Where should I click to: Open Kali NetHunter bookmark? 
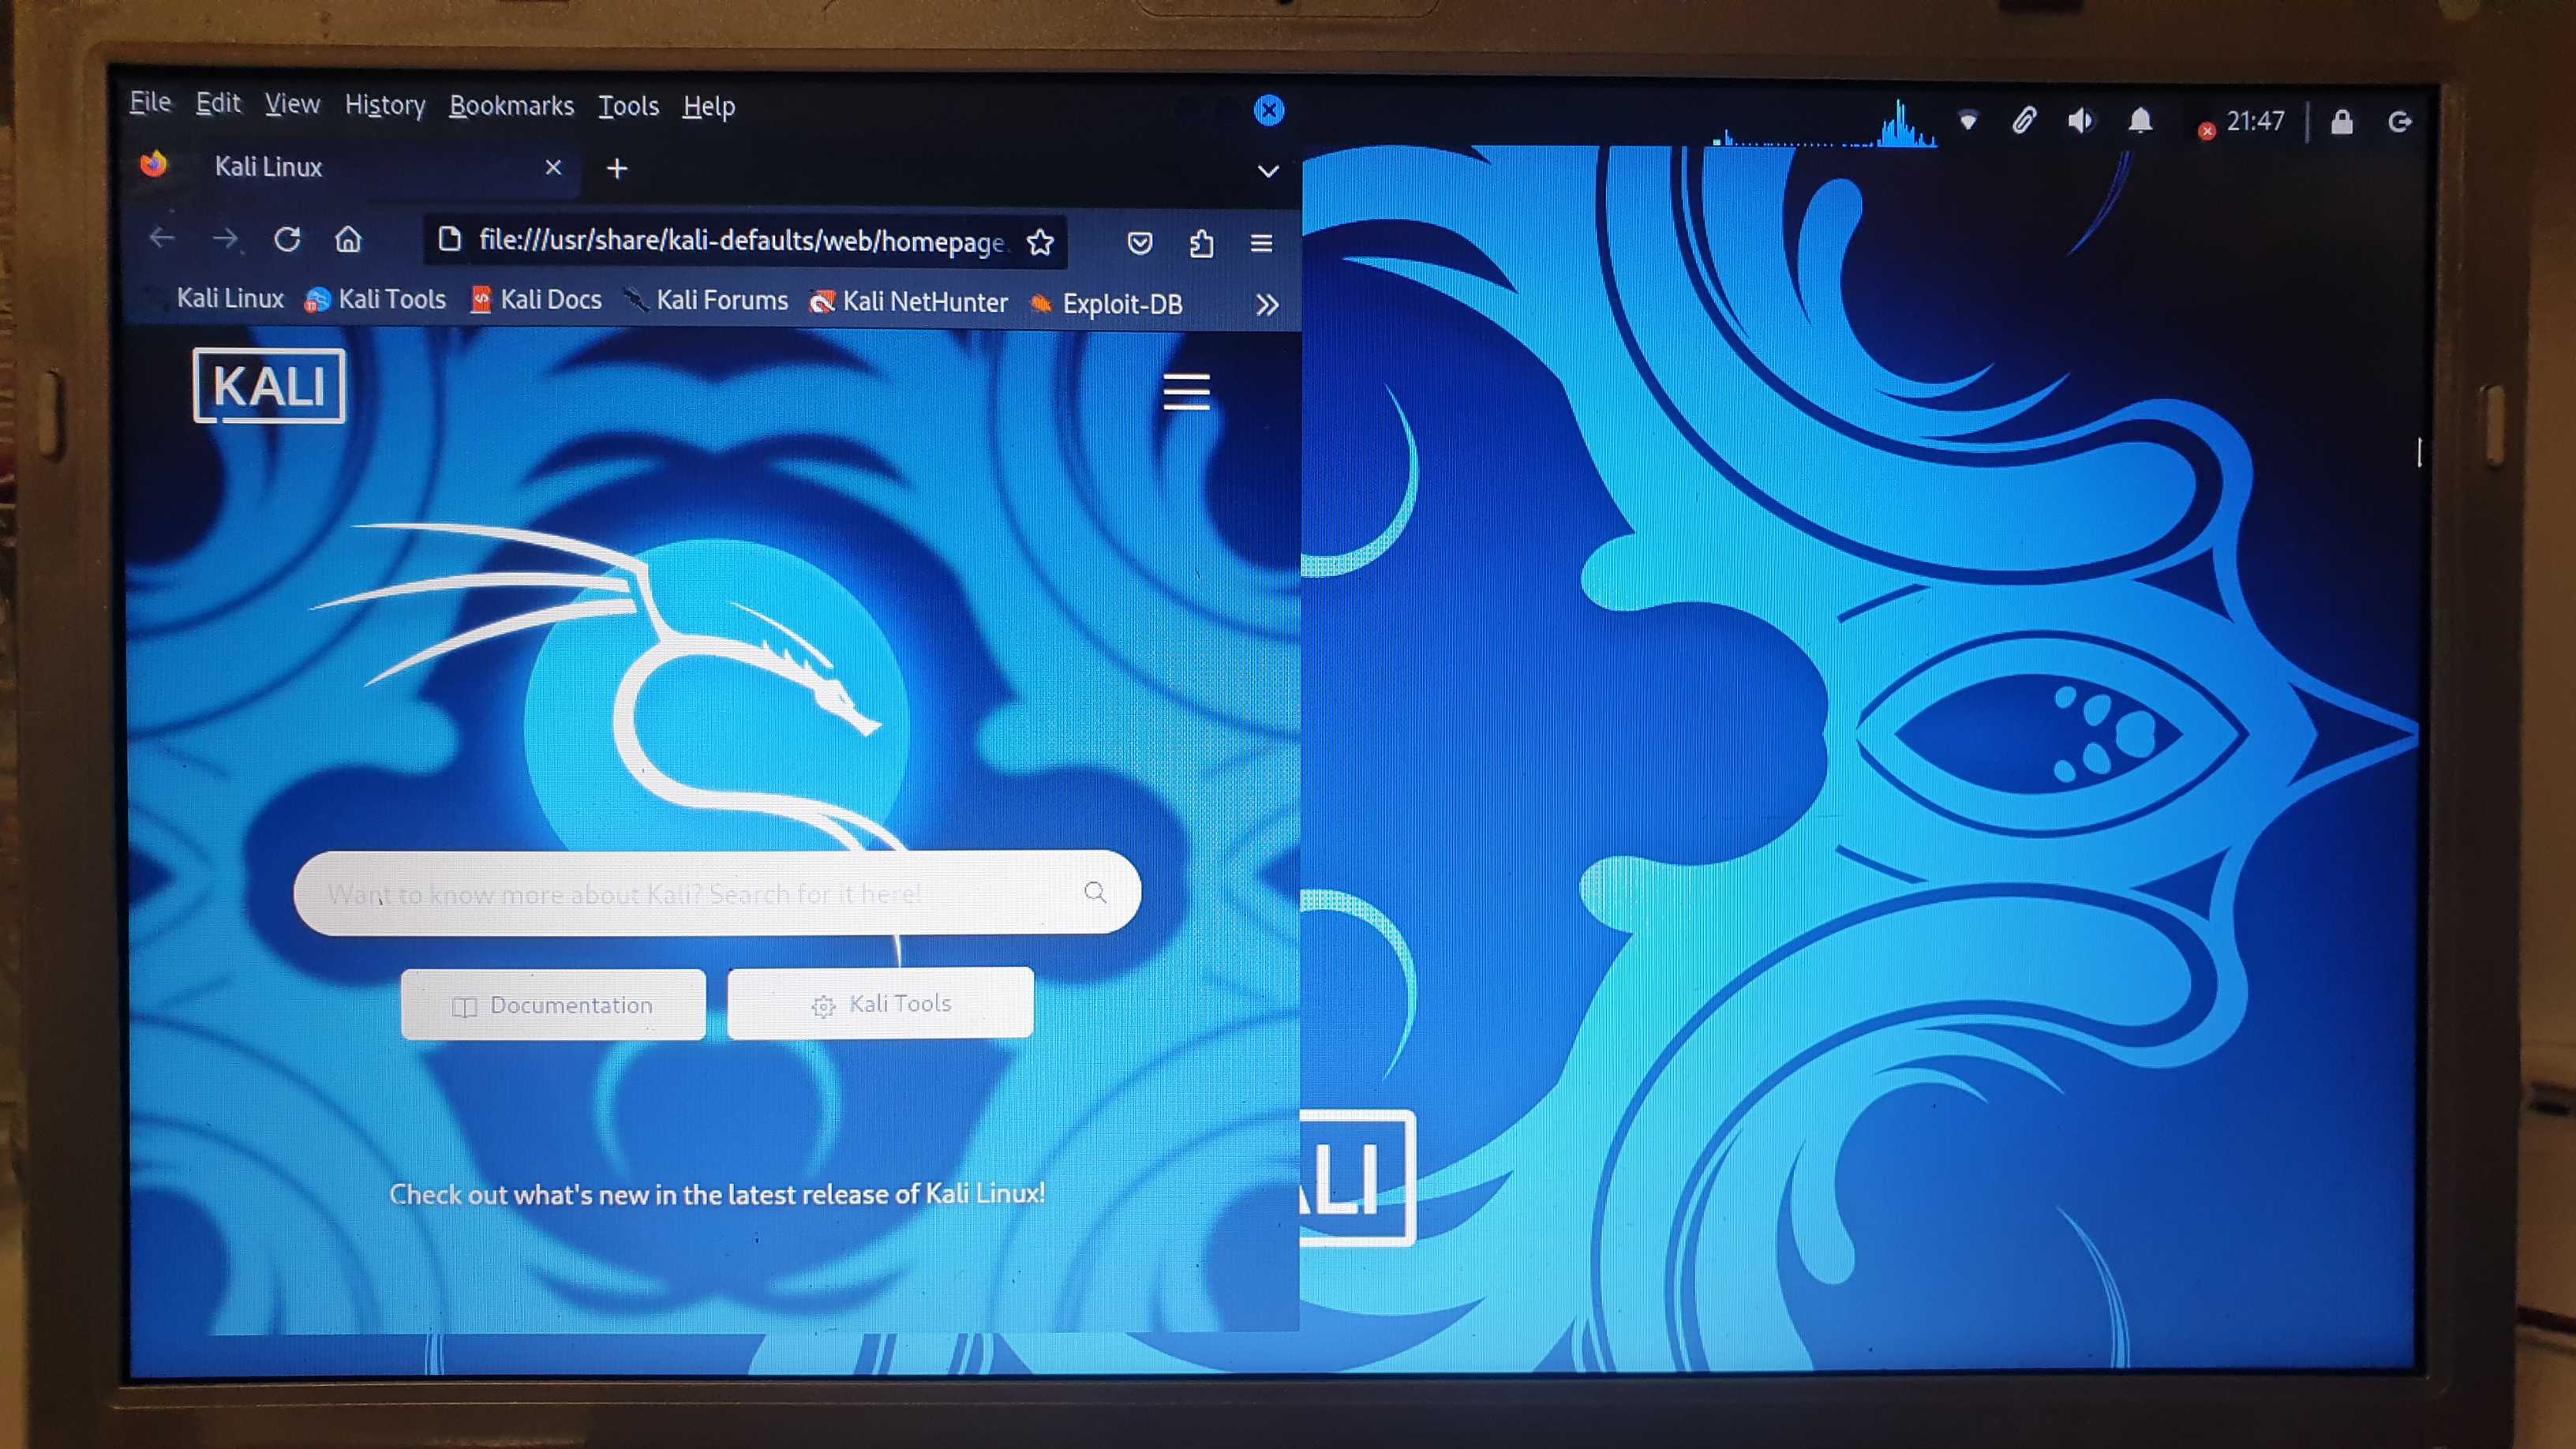[909, 302]
